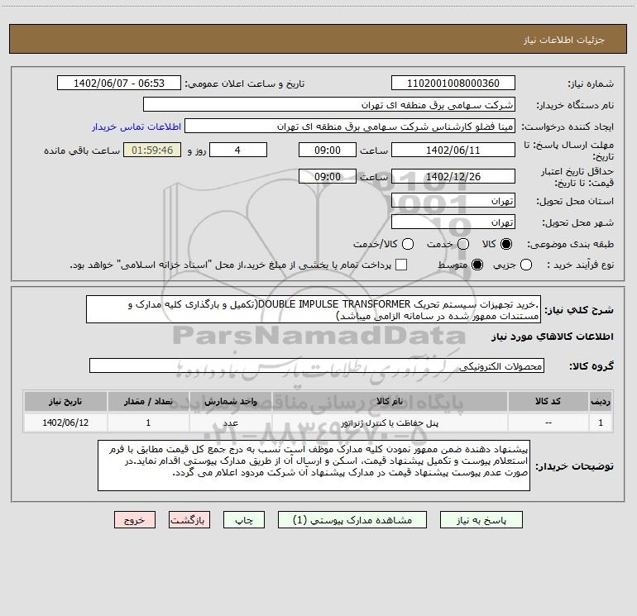Select the متوسط purchase type radio
The image size is (637, 616).
click(x=477, y=265)
